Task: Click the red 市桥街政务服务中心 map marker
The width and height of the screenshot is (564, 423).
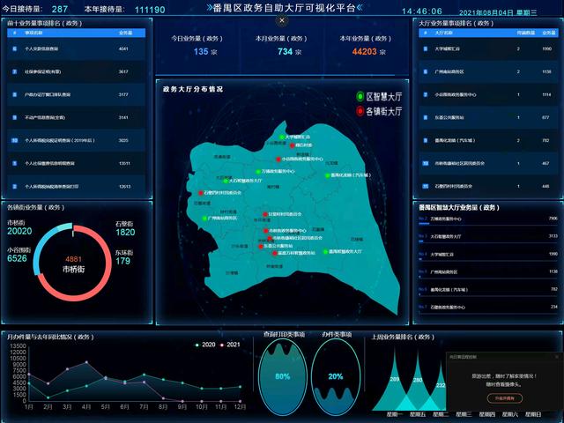Action: click(x=265, y=231)
